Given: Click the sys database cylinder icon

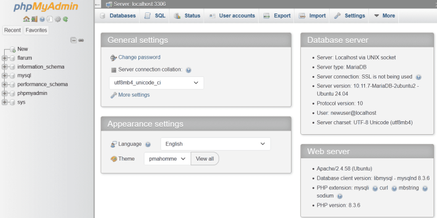Looking at the screenshot, I should coord(12,102).
